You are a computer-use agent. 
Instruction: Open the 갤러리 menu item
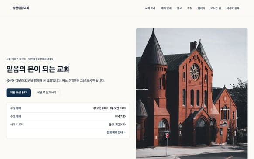point(201,8)
